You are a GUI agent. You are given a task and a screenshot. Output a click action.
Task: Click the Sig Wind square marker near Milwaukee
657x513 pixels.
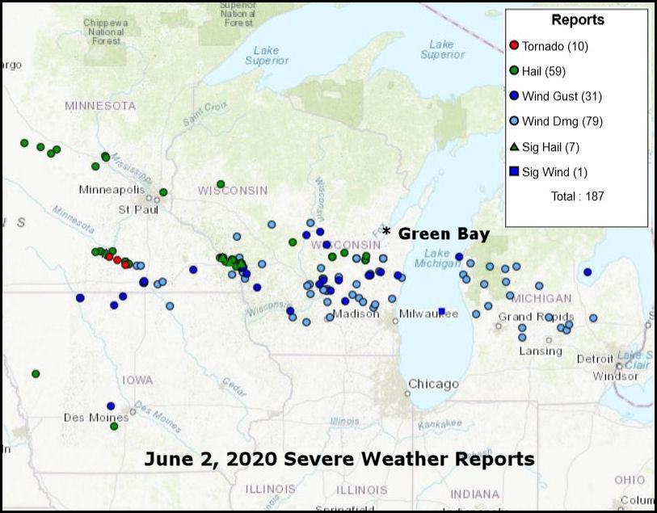click(440, 310)
